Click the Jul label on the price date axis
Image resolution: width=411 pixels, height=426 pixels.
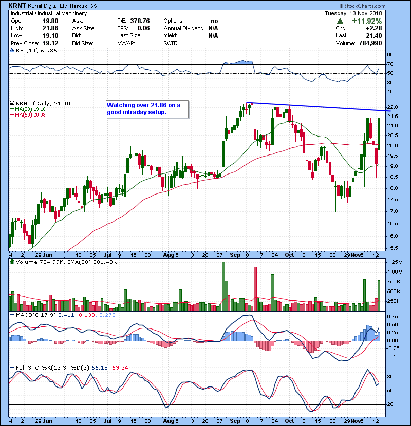108,255
